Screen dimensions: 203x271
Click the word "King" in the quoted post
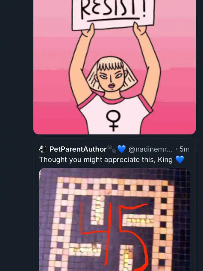click(x=165, y=159)
